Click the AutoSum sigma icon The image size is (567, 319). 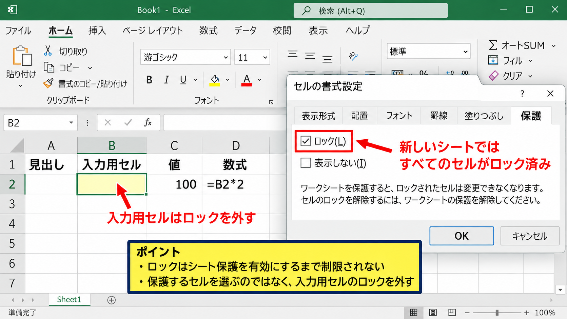(x=493, y=45)
